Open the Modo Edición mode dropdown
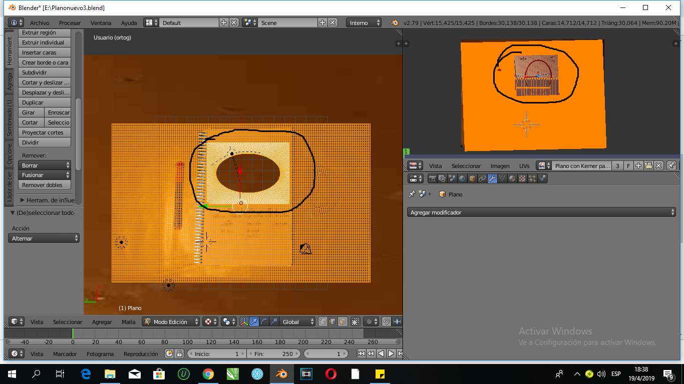 pyautogui.click(x=171, y=322)
